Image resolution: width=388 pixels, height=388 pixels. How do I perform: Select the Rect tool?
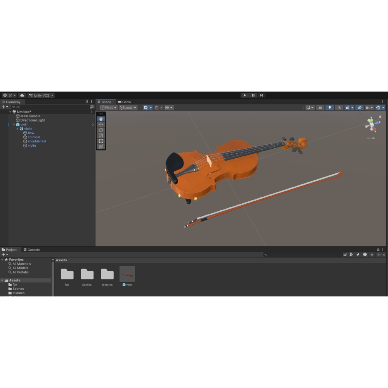tap(101, 141)
